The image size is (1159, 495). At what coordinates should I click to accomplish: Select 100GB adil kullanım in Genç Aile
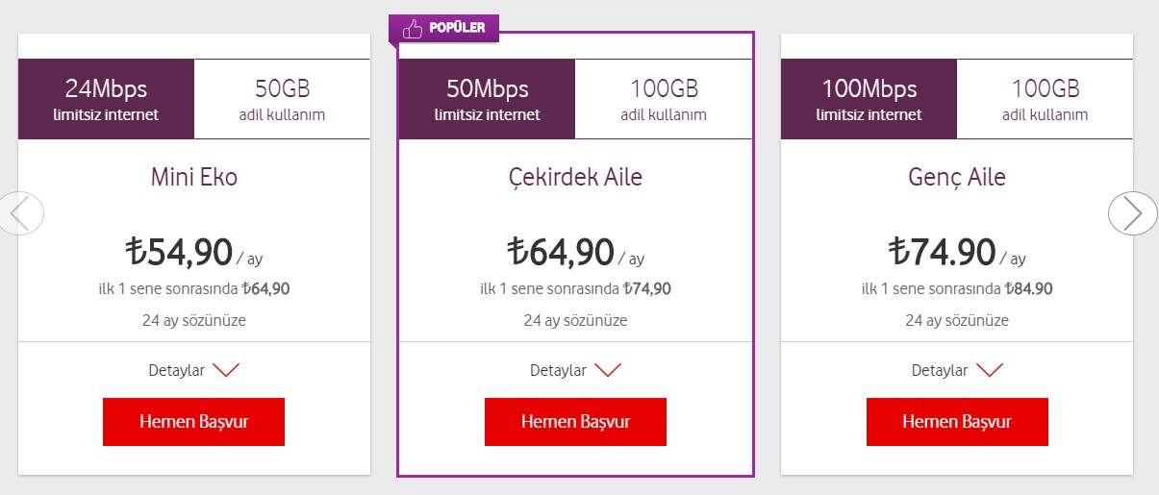coord(1045,99)
